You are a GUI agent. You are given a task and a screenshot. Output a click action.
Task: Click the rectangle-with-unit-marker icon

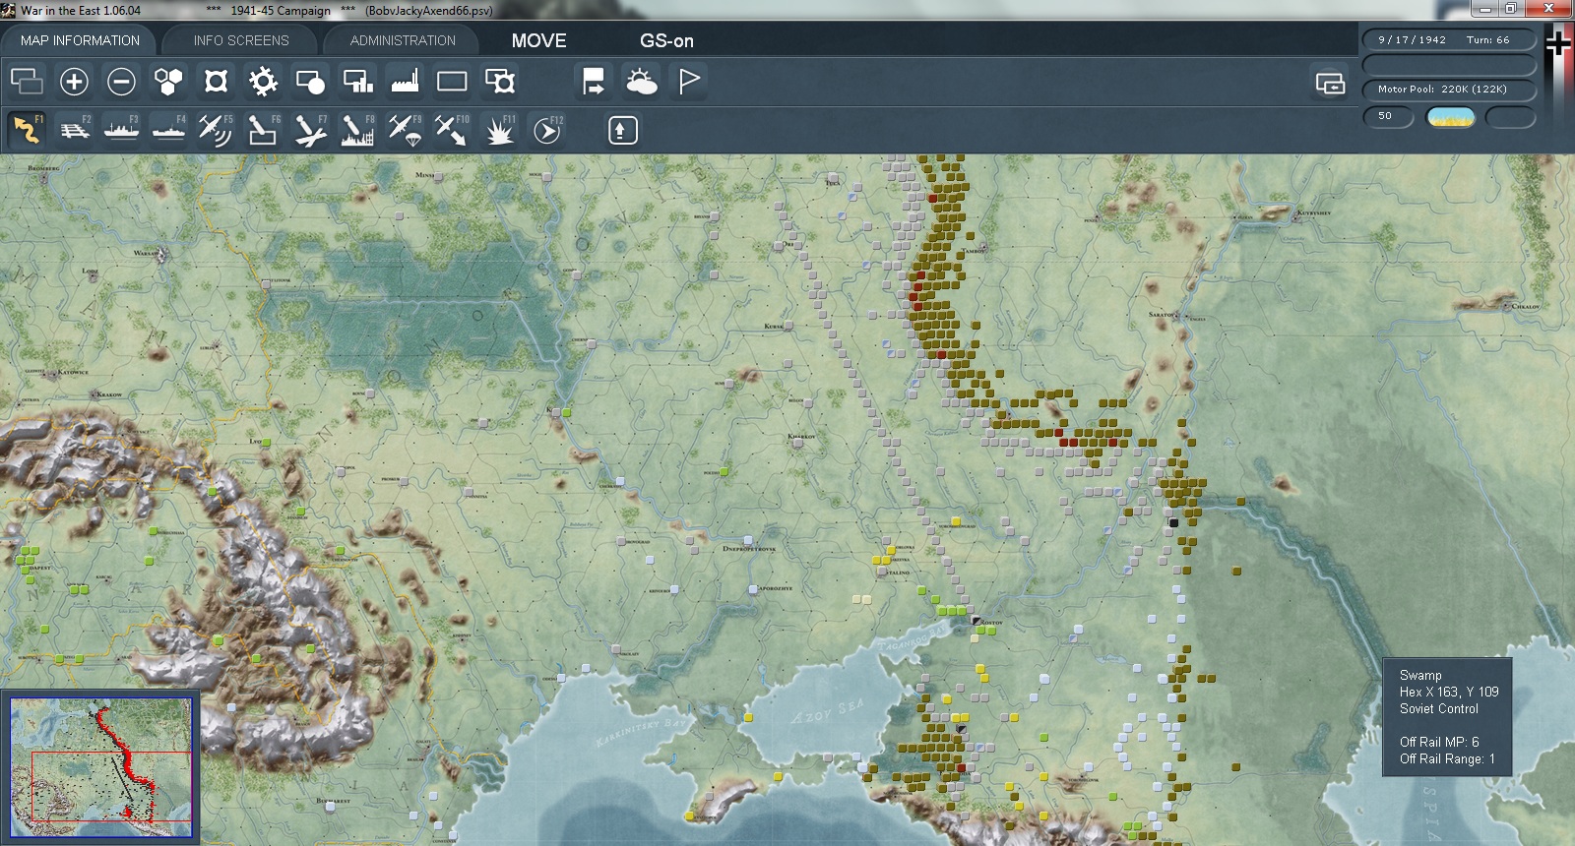[499, 81]
